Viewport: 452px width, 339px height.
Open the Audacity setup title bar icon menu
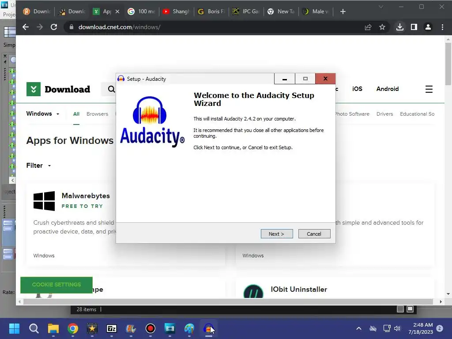coord(121,79)
